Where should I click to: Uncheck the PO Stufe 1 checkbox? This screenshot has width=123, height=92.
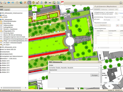[x=3, y=45]
